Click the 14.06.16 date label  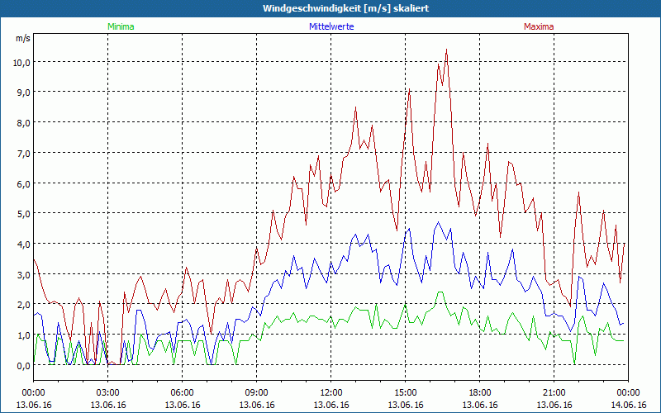click(x=628, y=405)
